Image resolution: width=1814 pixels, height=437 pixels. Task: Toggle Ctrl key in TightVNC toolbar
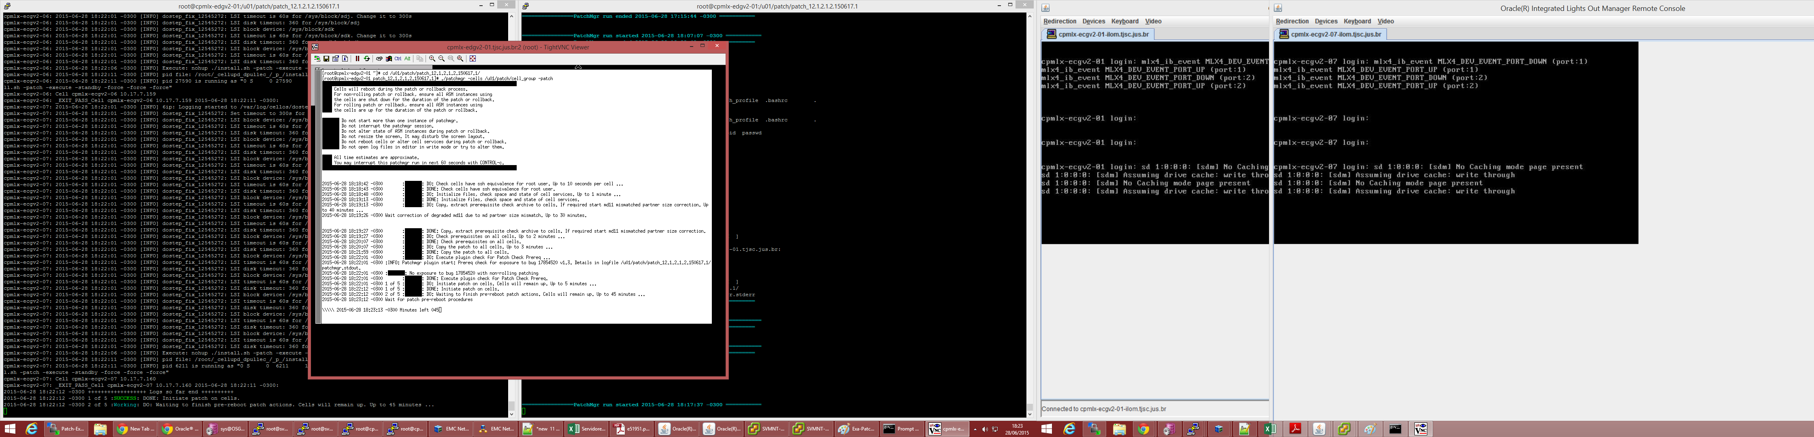point(398,58)
